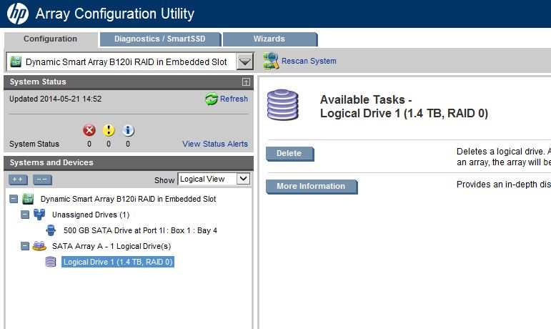The image size is (551, 329).
Task: Open the Wizards tab
Action: (269, 39)
